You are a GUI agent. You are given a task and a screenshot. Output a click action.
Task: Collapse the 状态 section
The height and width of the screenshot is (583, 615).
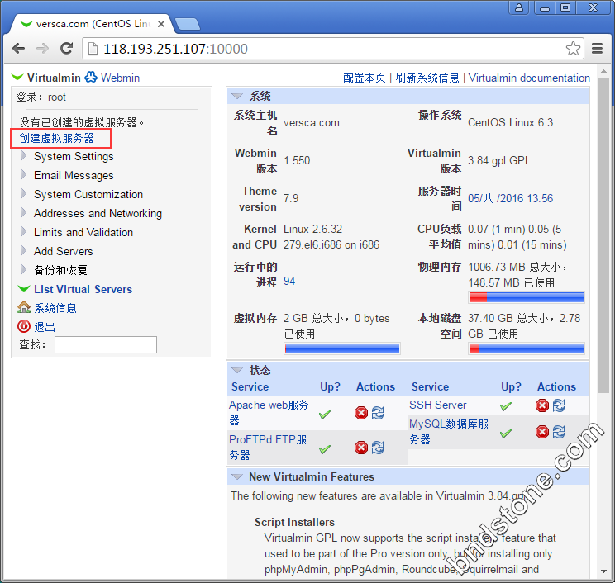(x=237, y=370)
